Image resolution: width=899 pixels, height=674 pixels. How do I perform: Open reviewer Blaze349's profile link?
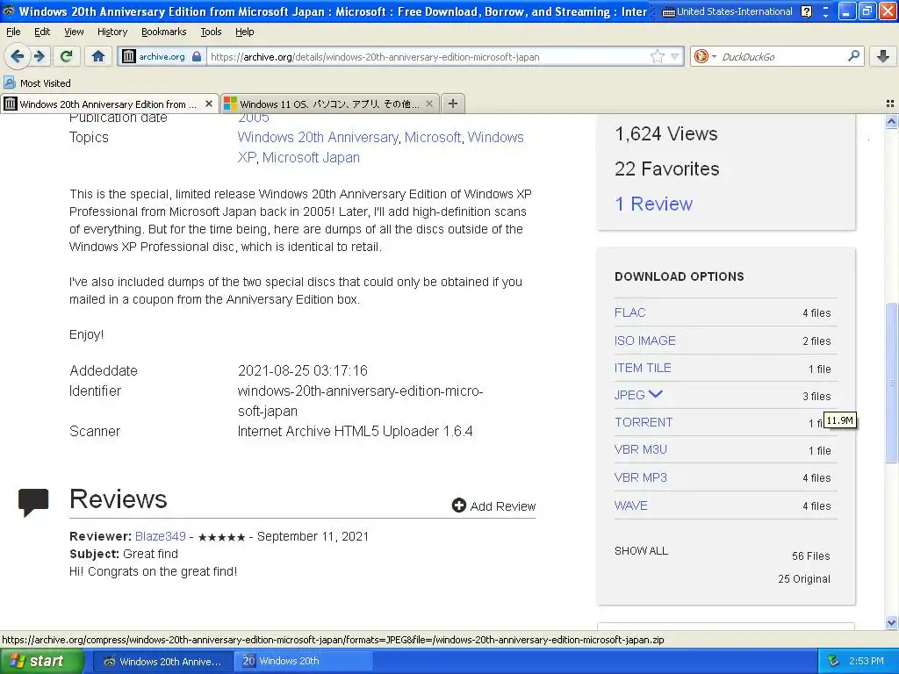coord(161,536)
